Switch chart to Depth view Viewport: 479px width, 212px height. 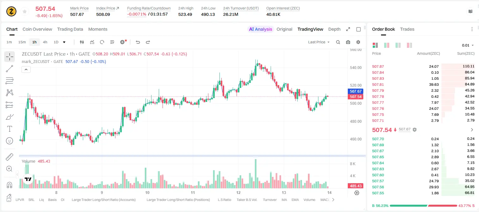(334, 29)
